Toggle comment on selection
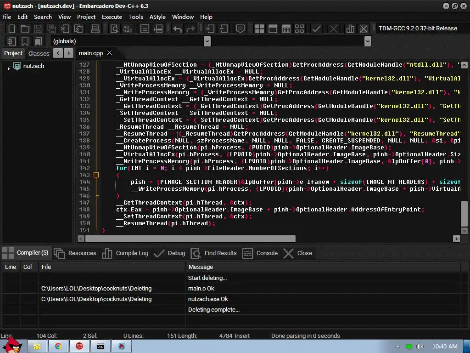 click(x=240, y=29)
